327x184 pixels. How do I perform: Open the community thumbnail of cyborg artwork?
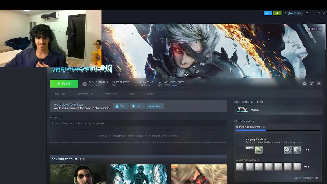(138, 174)
